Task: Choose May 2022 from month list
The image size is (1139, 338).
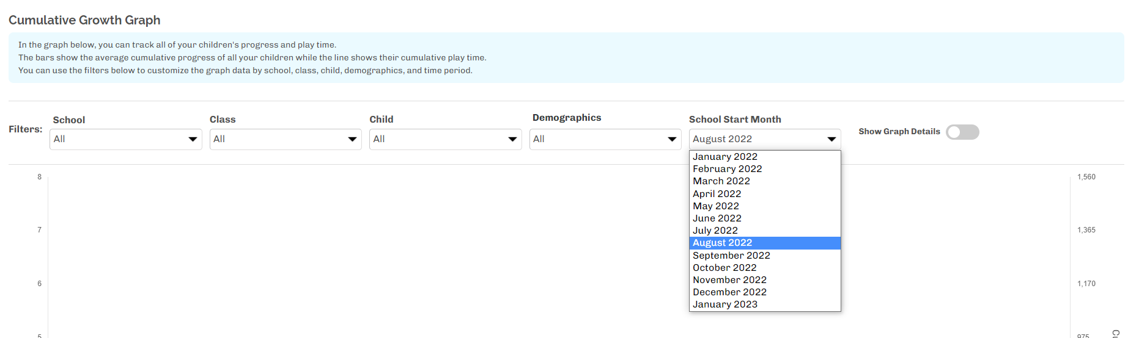Action: point(716,206)
